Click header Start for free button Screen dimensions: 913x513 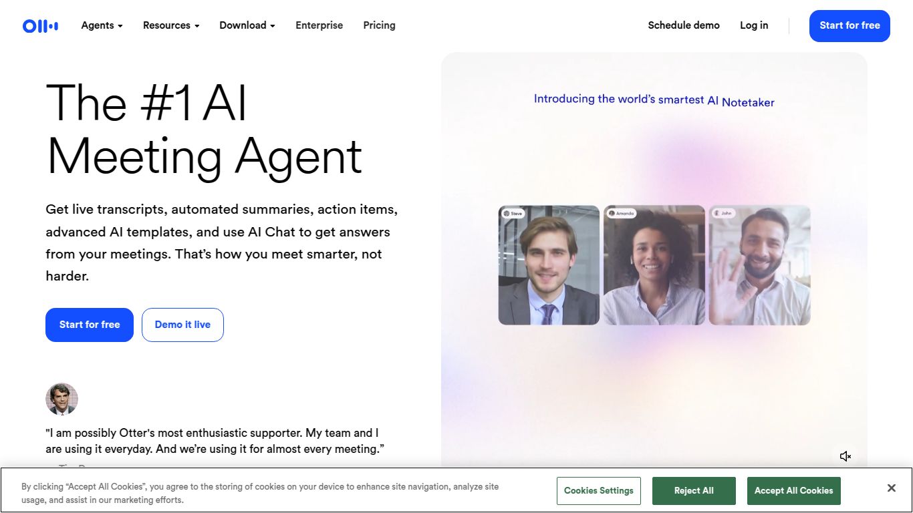pos(850,26)
